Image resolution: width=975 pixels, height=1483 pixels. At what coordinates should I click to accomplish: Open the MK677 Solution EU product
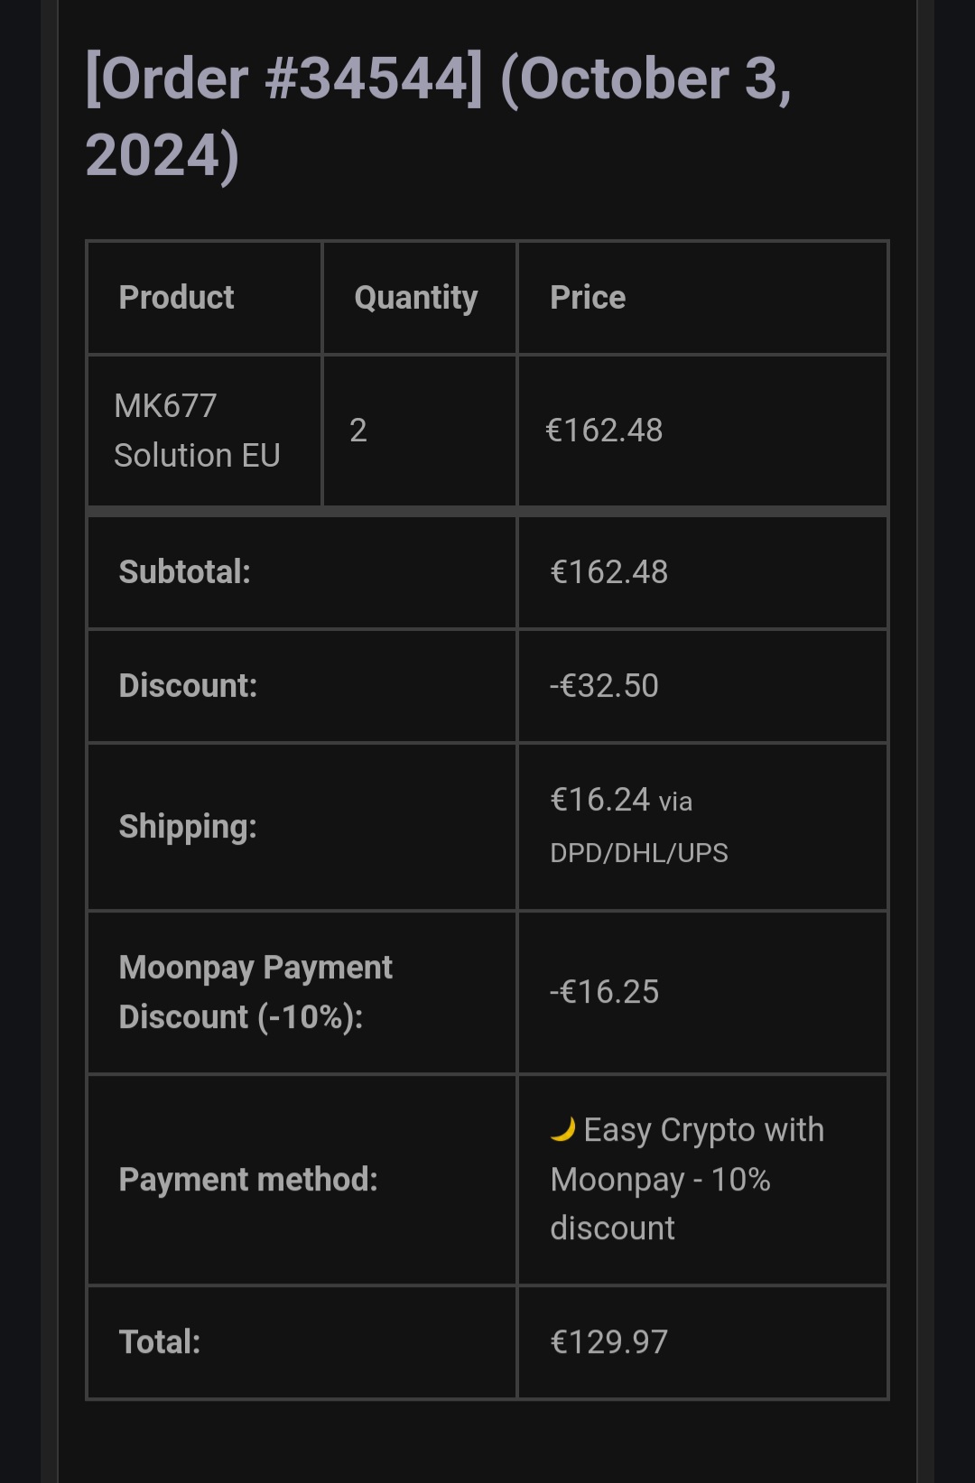pyautogui.click(x=197, y=431)
